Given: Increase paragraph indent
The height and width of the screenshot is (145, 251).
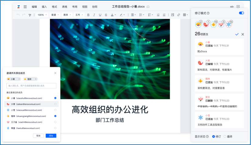Looking at the screenshot, I should [x=164, y=15].
